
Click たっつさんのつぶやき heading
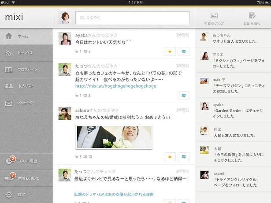click(x=96, y=66)
